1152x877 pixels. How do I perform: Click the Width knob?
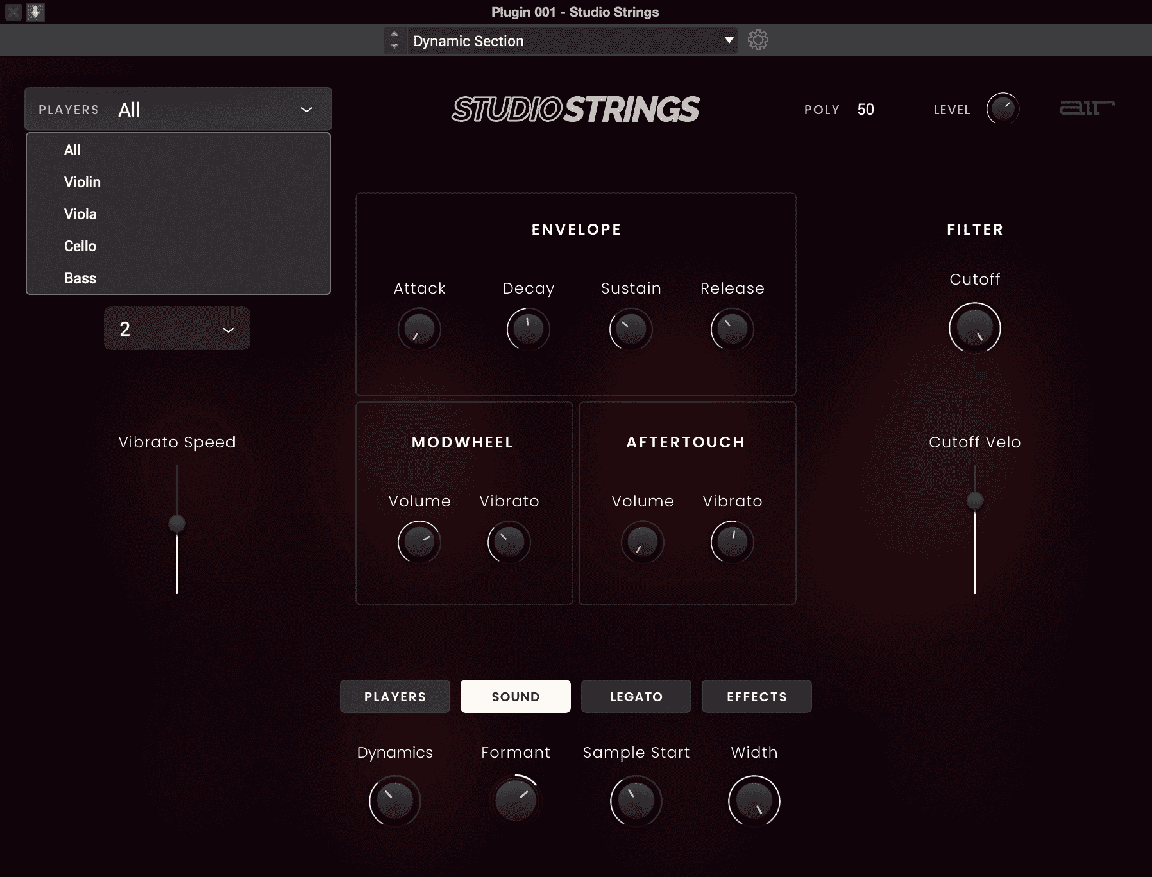click(x=754, y=801)
